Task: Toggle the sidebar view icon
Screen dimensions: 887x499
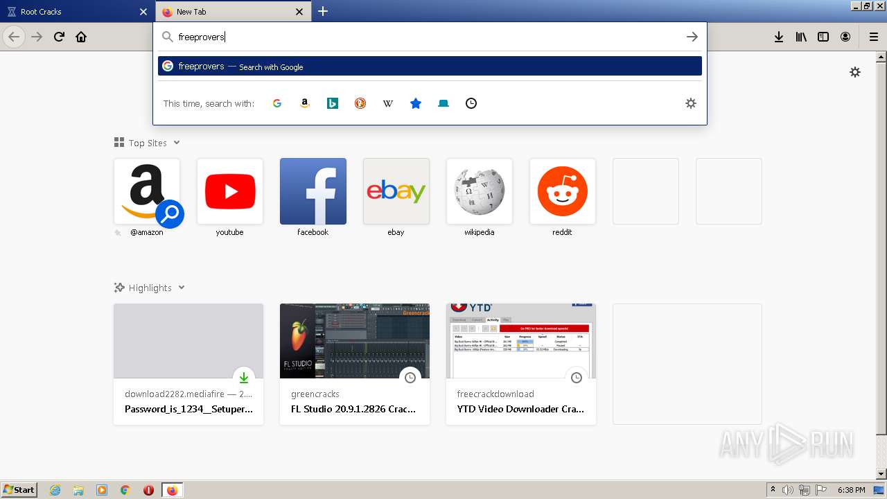Action: coord(823,37)
